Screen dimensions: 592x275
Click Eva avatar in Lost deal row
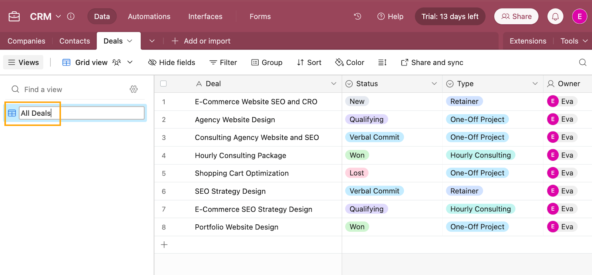(553, 173)
